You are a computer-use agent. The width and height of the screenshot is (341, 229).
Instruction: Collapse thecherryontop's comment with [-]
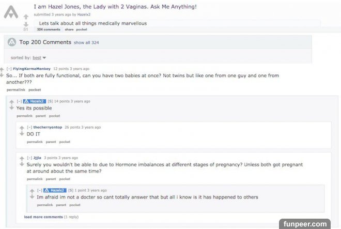tap(29, 127)
